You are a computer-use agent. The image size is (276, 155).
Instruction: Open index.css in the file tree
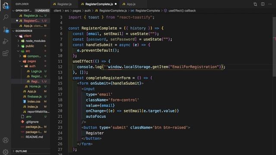(31, 102)
